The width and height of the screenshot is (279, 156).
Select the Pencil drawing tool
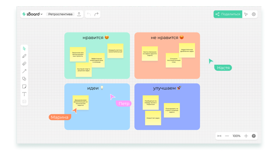(x=24, y=56)
